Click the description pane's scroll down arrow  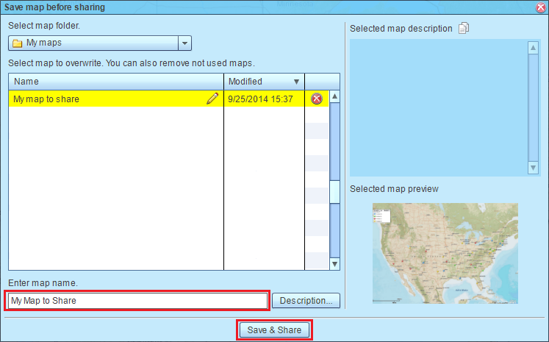[x=534, y=168]
